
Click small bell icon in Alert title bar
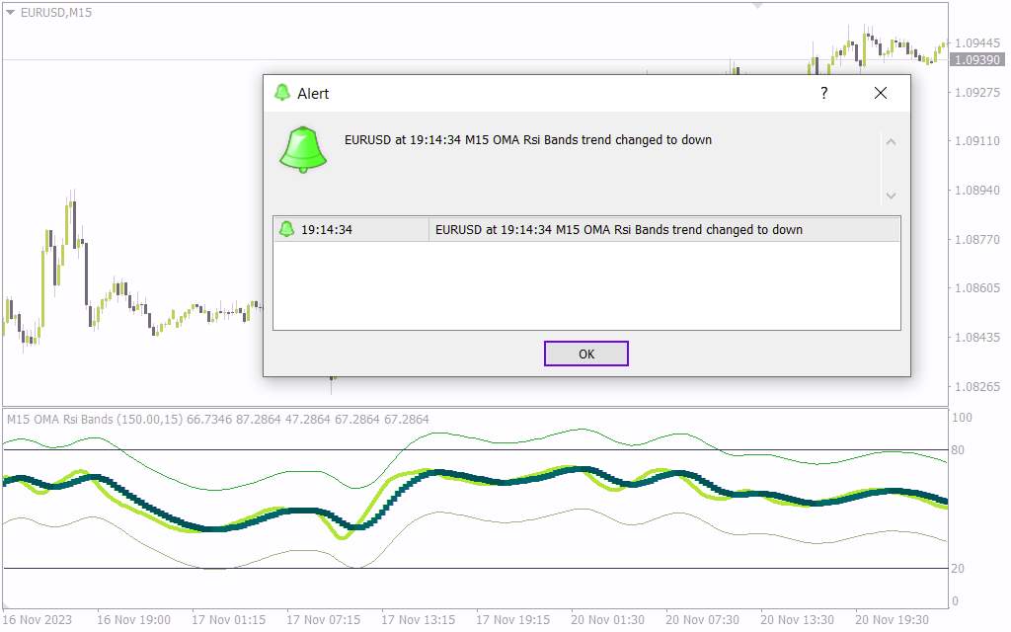(x=282, y=93)
